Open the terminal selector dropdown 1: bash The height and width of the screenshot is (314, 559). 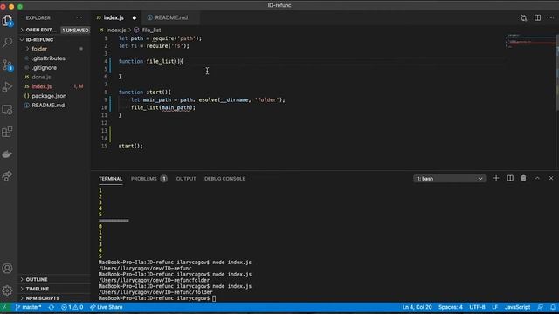click(x=449, y=178)
